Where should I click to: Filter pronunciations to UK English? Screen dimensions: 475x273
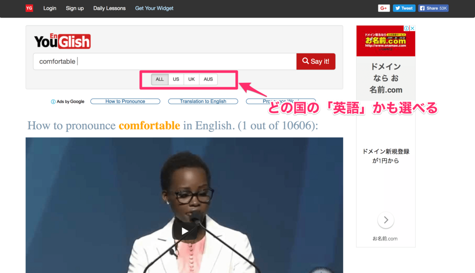tap(192, 79)
